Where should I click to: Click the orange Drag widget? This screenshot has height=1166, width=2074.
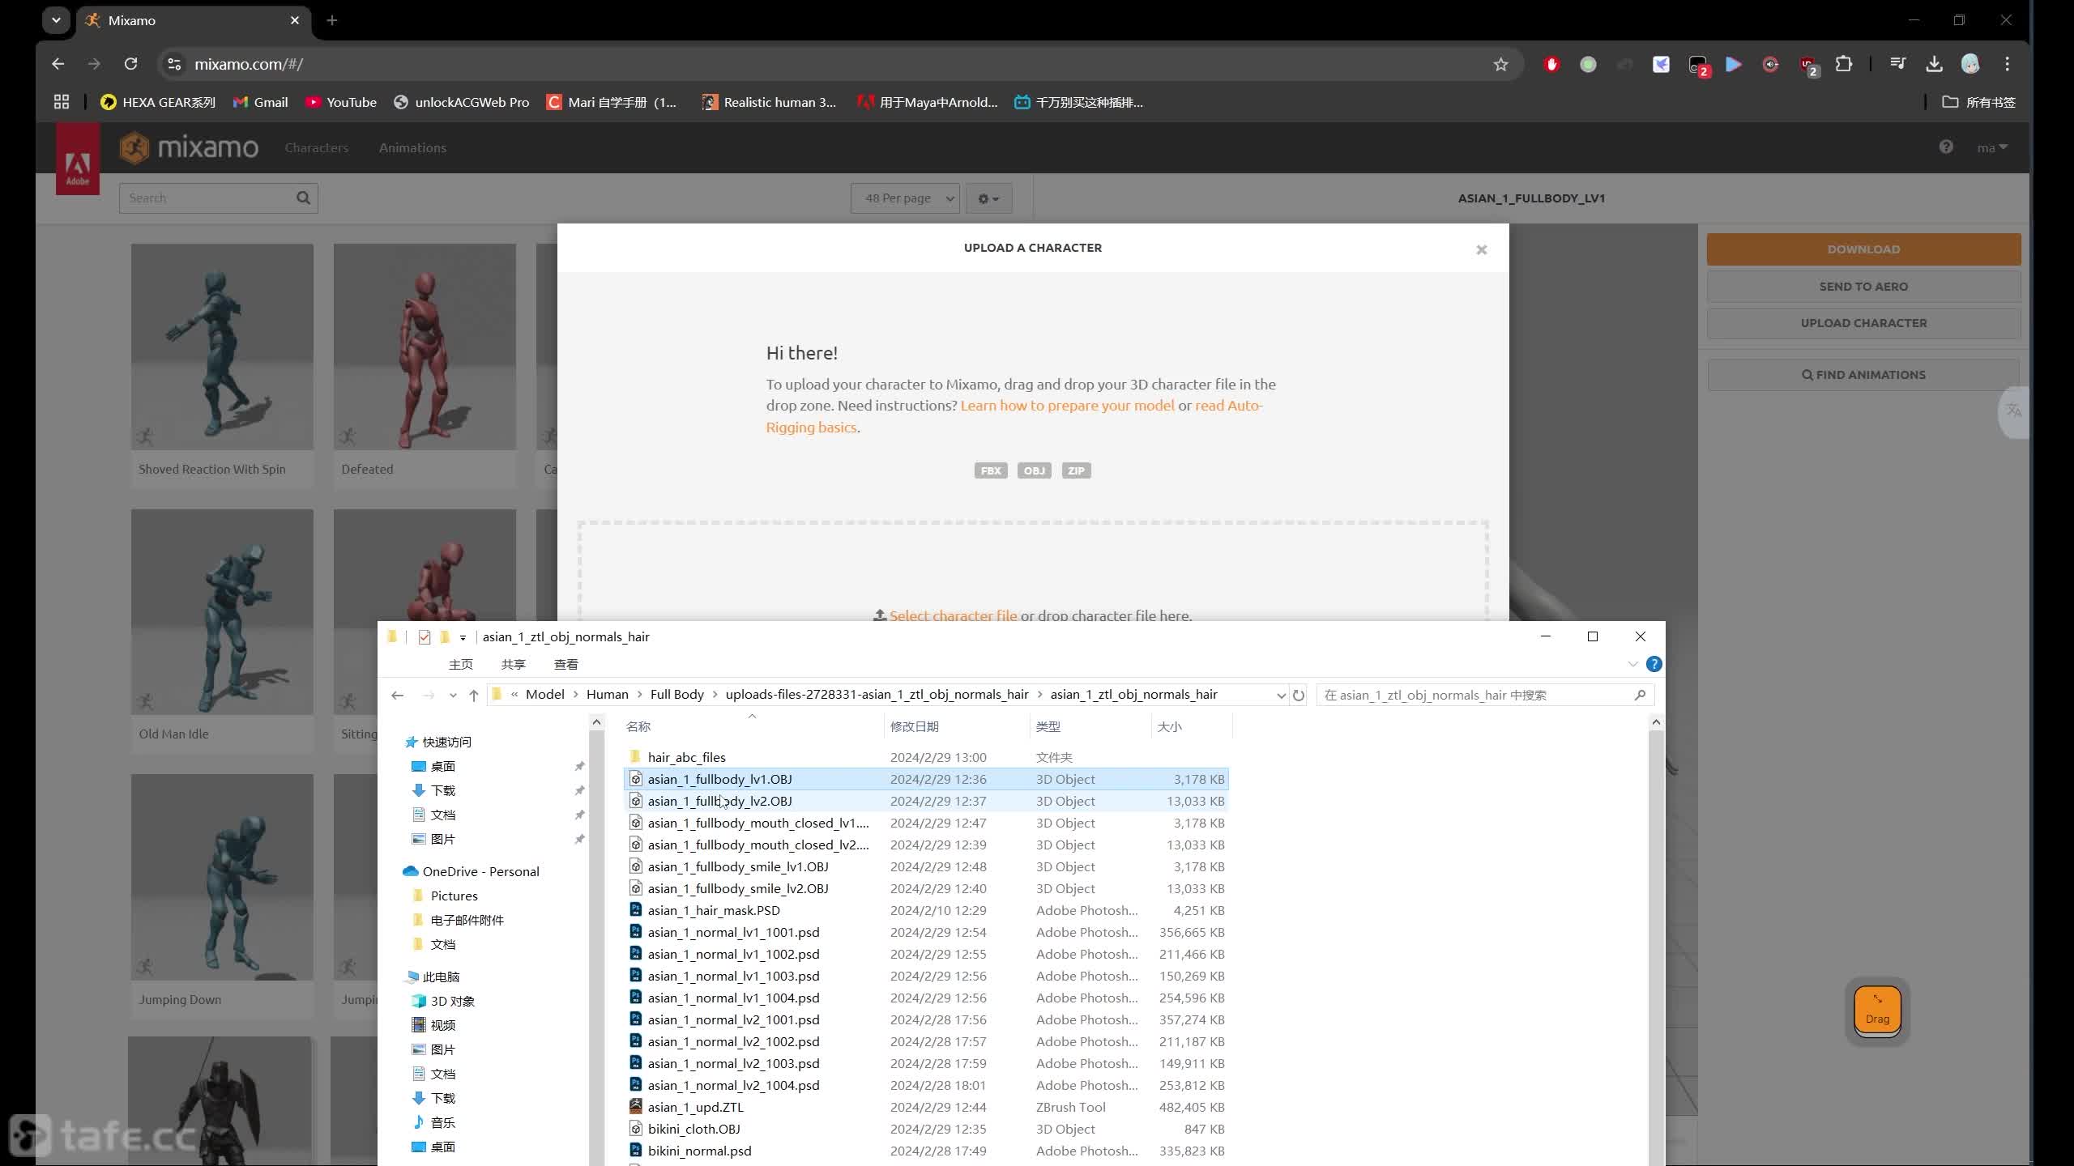click(x=1877, y=1011)
